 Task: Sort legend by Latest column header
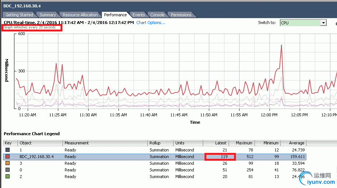[216, 143]
